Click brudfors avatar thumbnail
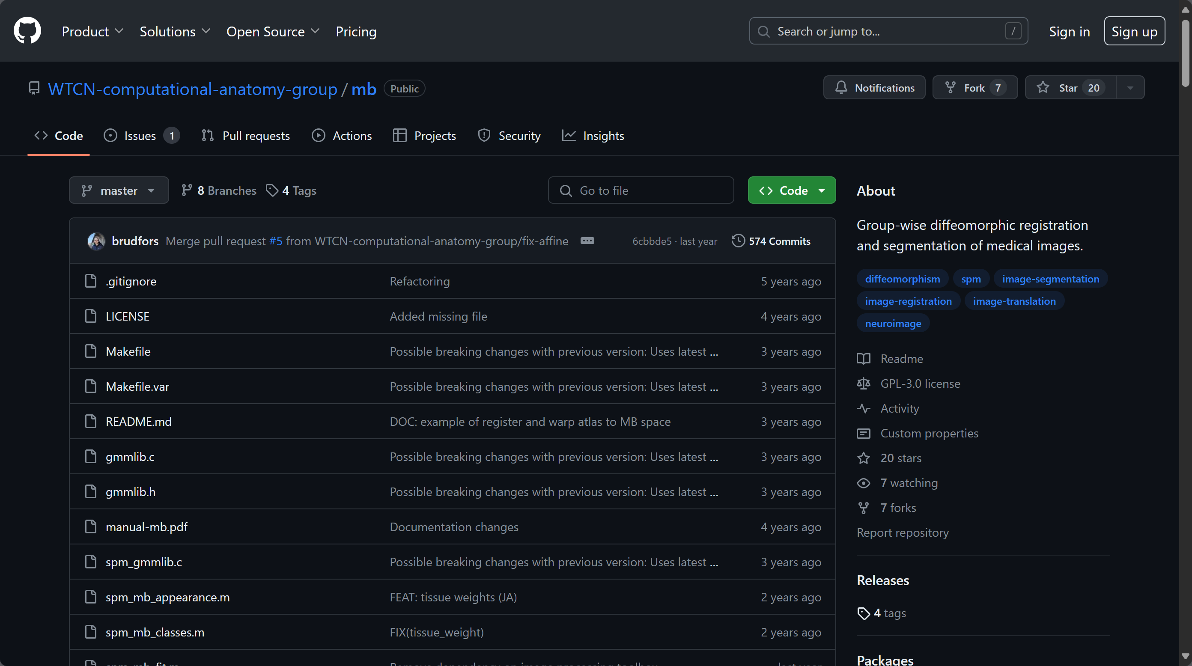The image size is (1192, 666). point(96,241)
